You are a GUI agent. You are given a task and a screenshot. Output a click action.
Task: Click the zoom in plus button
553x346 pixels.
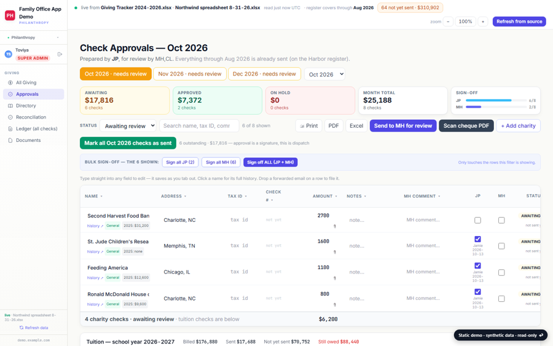tap(483, 22)
